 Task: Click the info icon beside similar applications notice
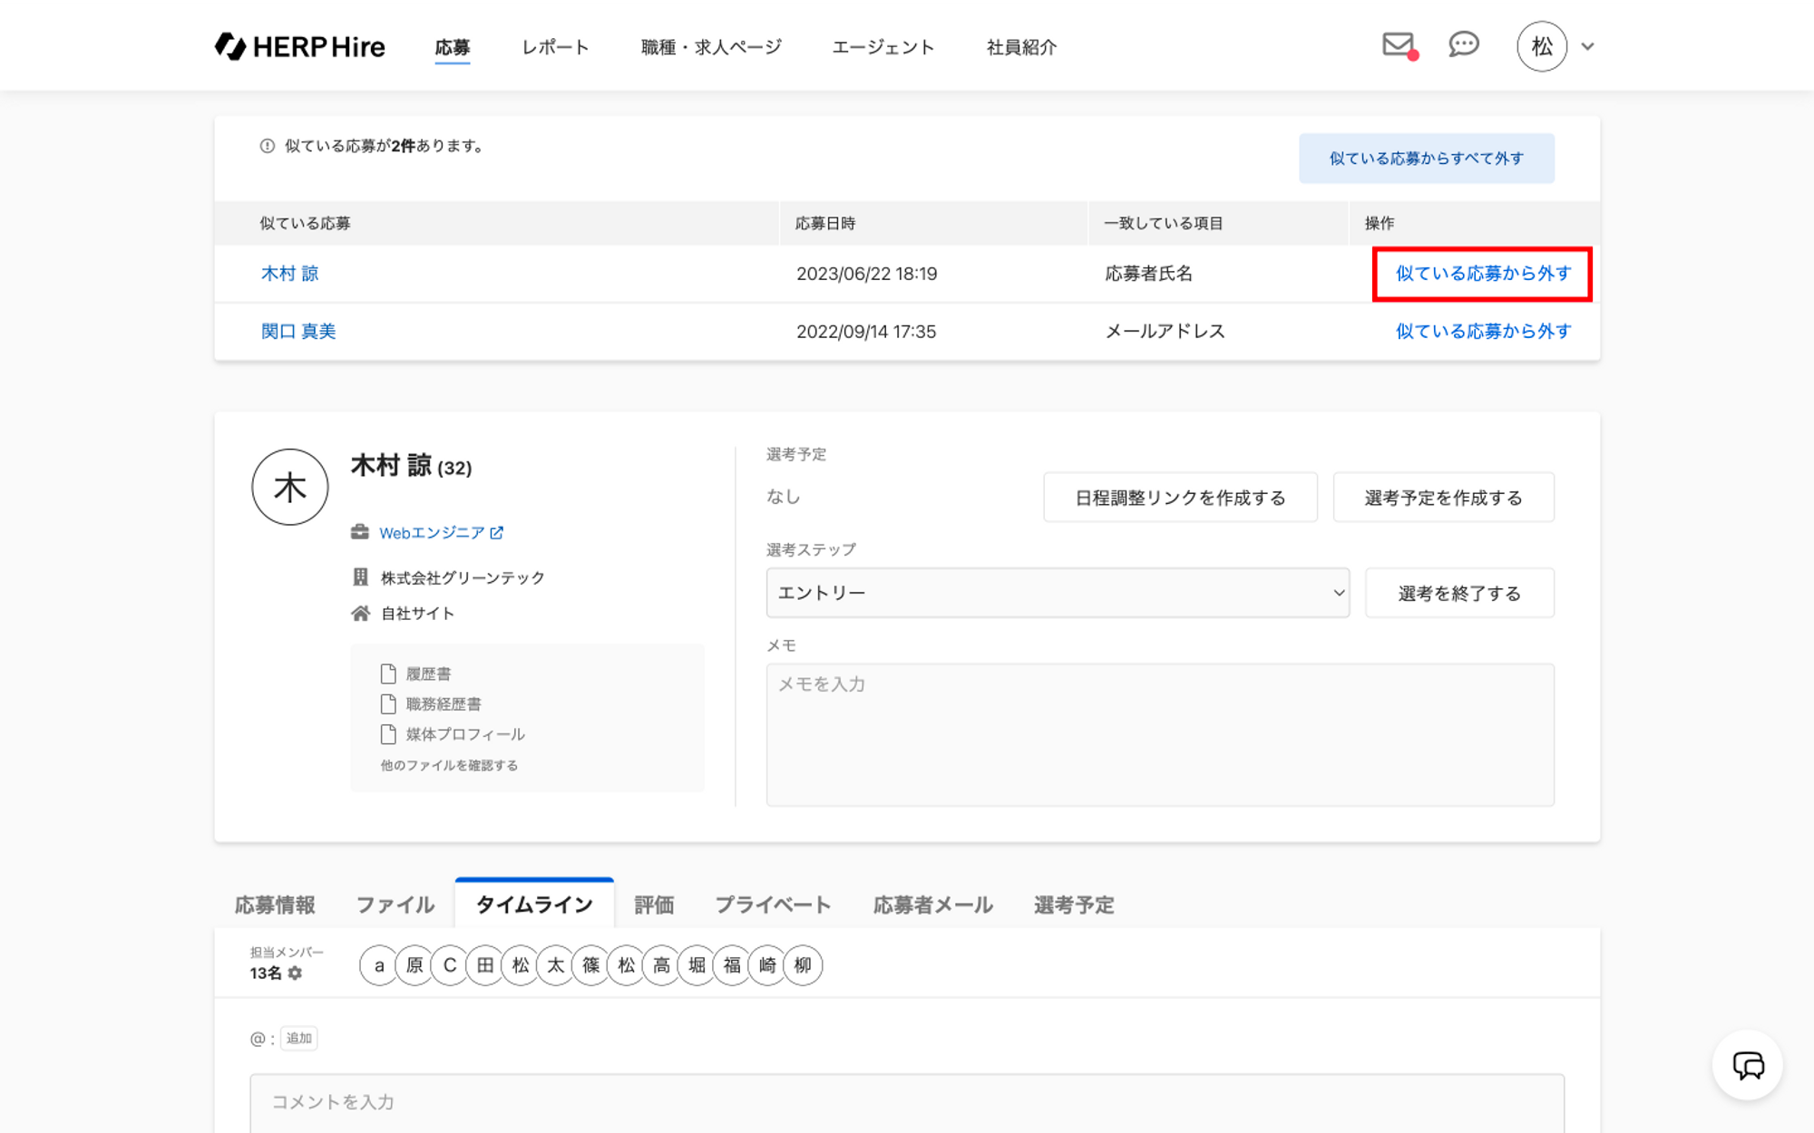(x=268, y=146)
